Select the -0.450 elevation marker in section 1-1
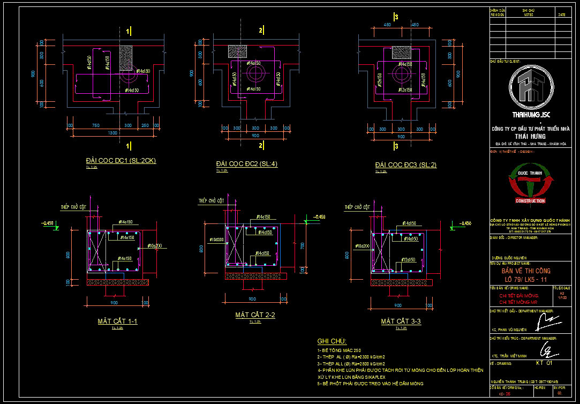The image size is (580, 404). pos(49,223)
